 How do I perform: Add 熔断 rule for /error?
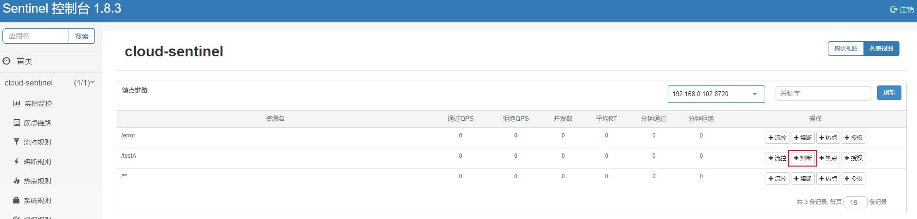pyautogui.click(x=803, y=138)
